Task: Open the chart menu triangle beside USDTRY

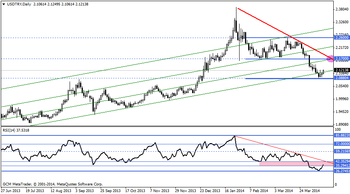Action: [x=3, y=3]
